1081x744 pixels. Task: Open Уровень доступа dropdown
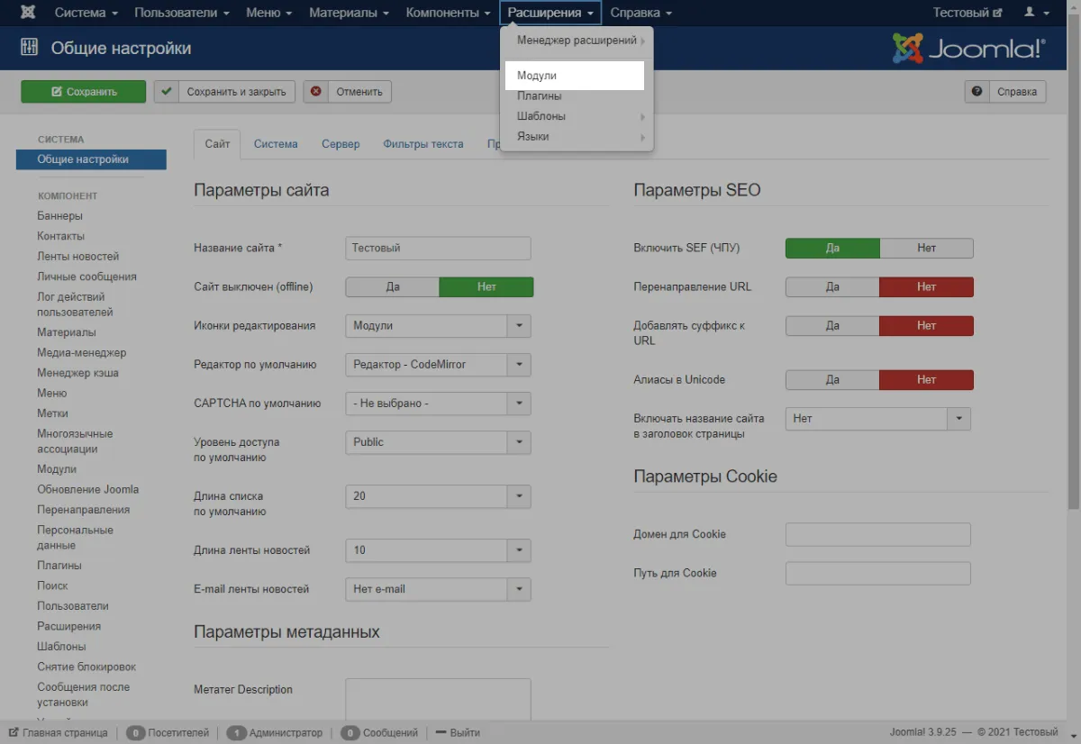point(438,442)
